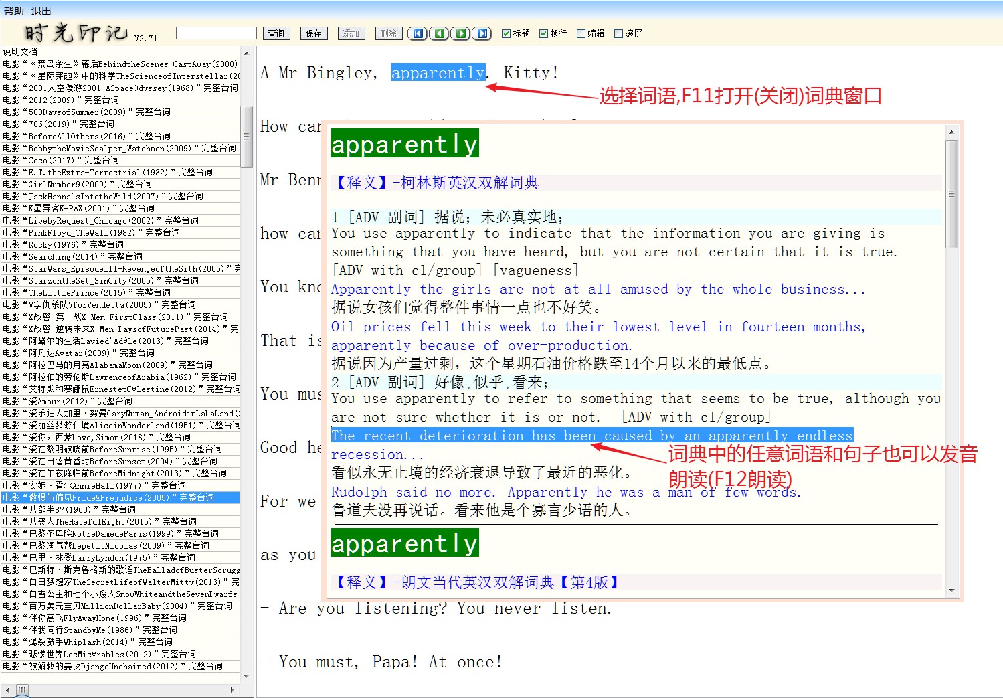Toggle the 换行 checkbox
This screenshot has width=1003, height=698.
pos(544,33)
